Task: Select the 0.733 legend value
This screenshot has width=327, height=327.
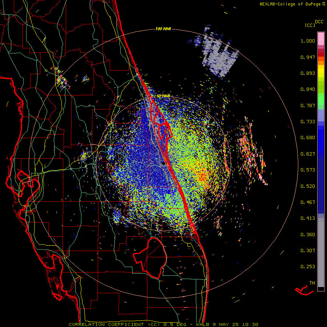Action: tap(308, 122)
